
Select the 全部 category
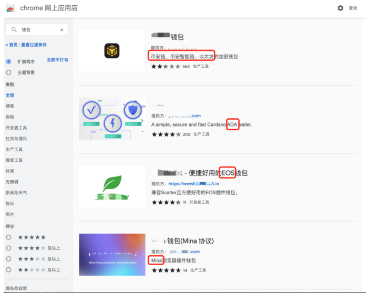tap(10, 95)
